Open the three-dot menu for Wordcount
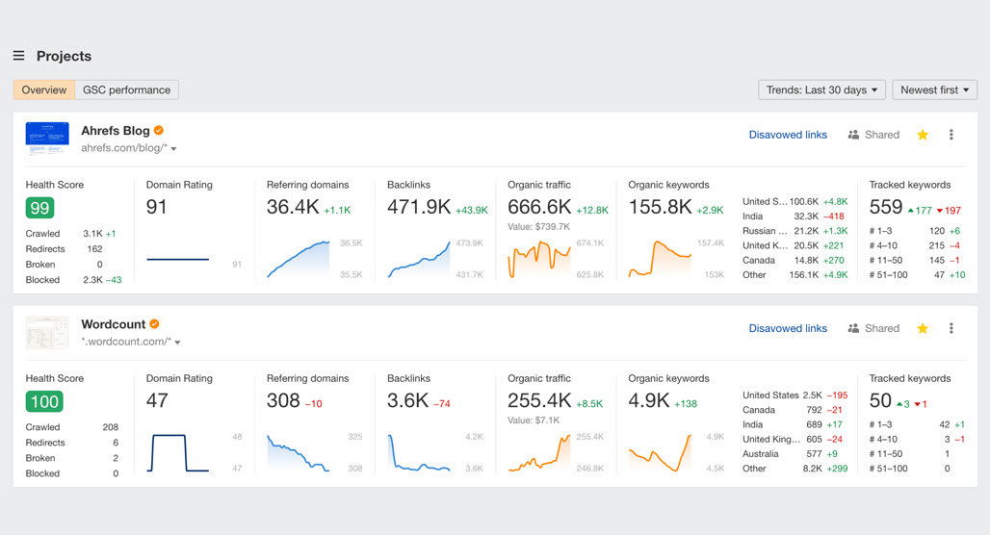Image resolution: width=990 pixels, height=535 pixels. [x=951, y=329]
